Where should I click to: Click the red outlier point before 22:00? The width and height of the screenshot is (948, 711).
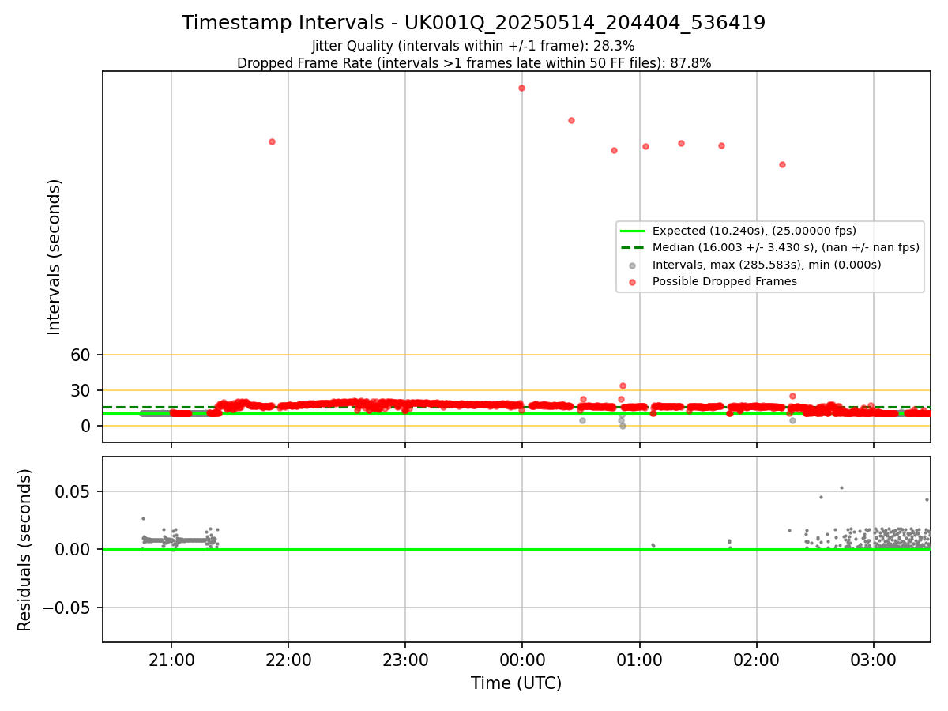coord(272,141)
